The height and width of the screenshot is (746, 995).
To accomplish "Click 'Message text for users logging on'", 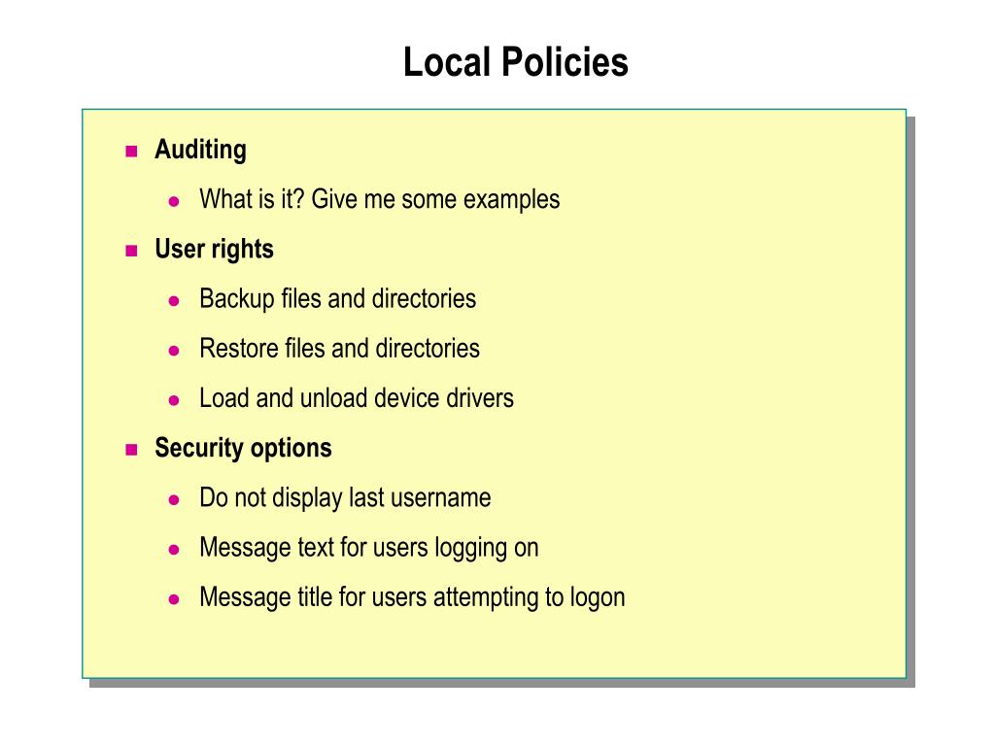I will coord(368,548).
